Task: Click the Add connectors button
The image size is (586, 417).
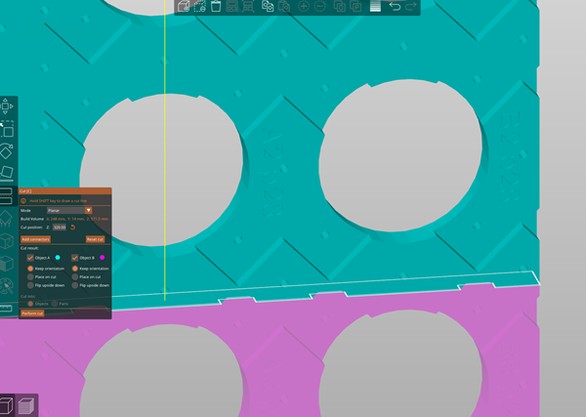Action: click(x=35, y=238)
